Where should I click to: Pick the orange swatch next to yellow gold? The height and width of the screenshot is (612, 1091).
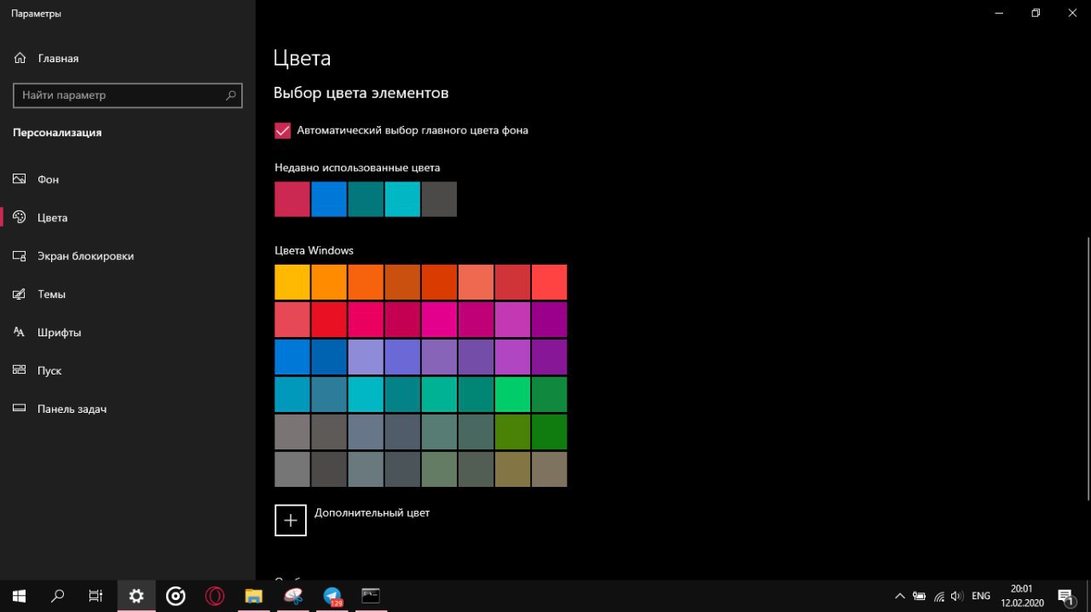(329, 283)
